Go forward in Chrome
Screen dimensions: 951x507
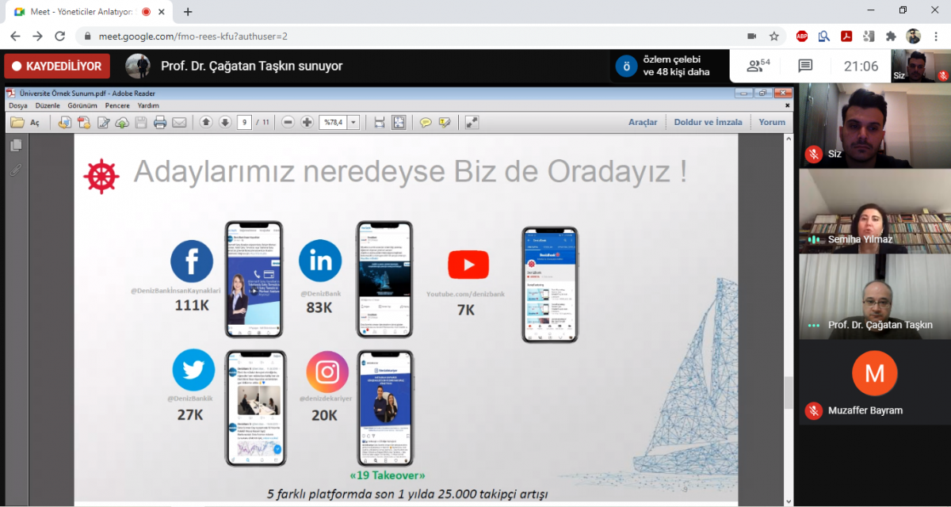37,36
